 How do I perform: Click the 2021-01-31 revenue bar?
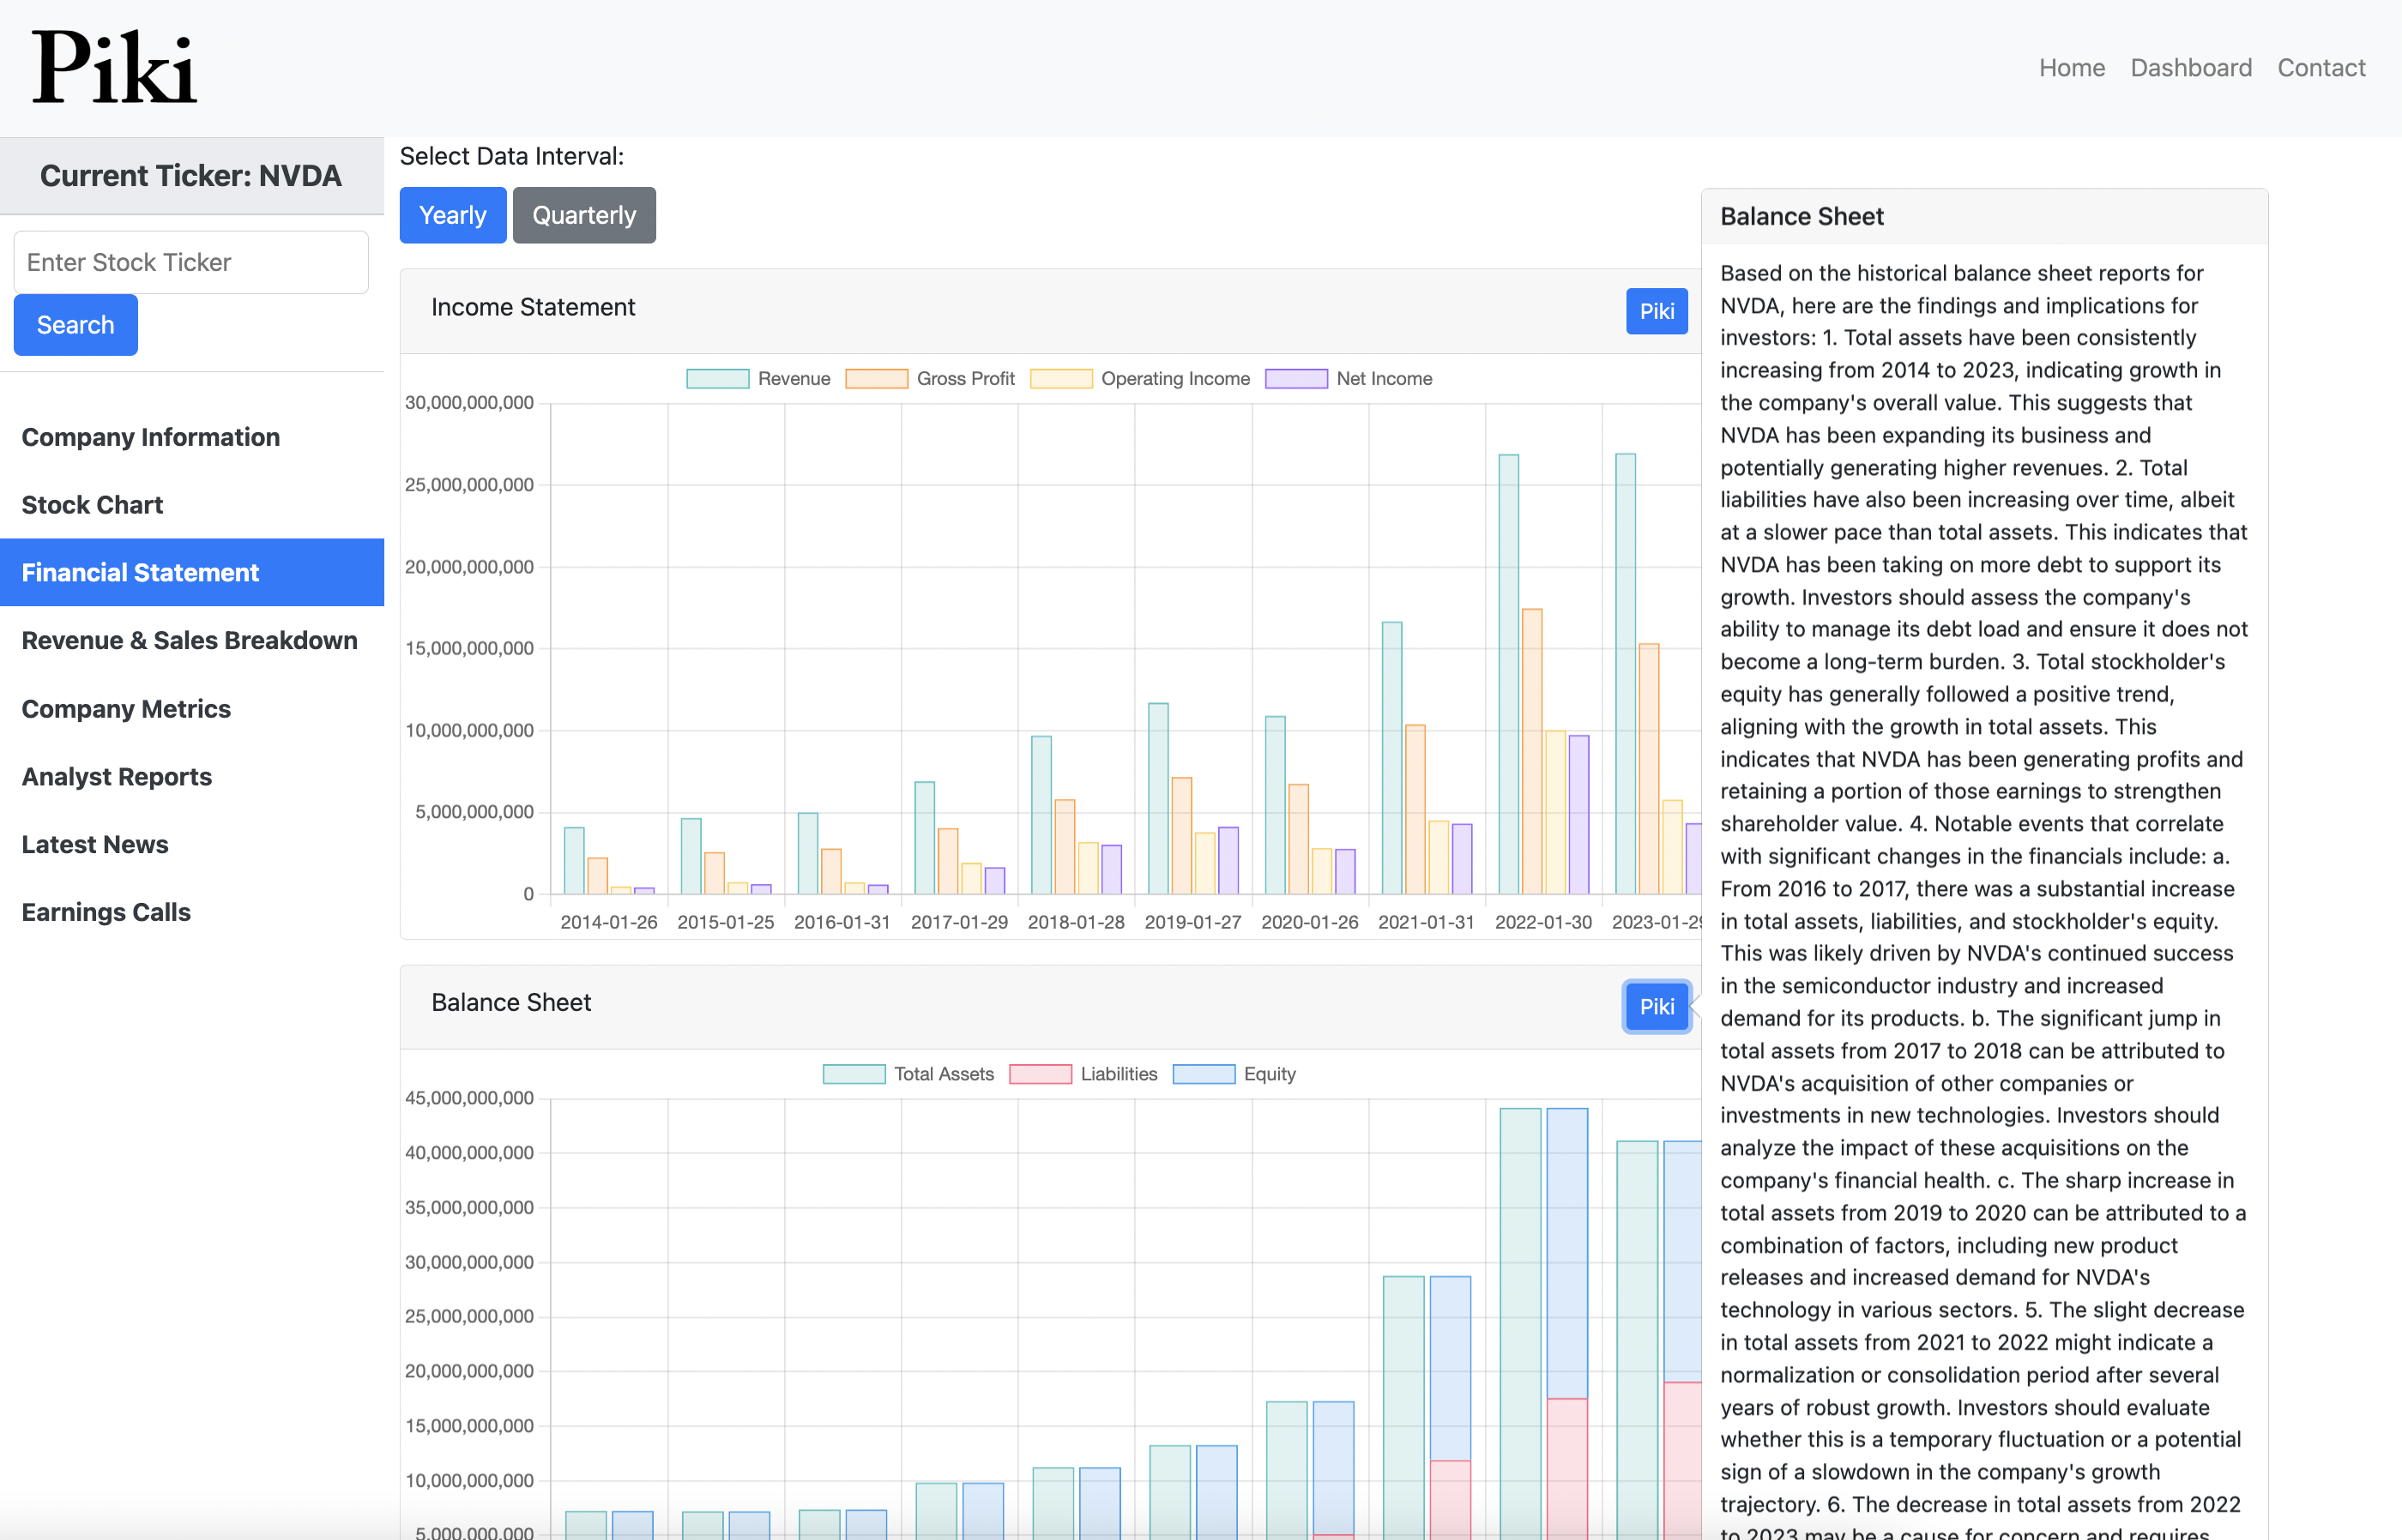point(1391,758)
